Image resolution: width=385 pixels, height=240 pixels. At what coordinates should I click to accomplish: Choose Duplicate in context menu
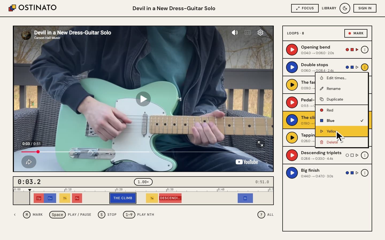pyautogui.click(x=342, y=99)
